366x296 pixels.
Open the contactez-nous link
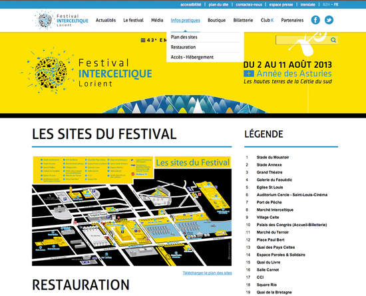pyautogui.click(x=249, y=5)
